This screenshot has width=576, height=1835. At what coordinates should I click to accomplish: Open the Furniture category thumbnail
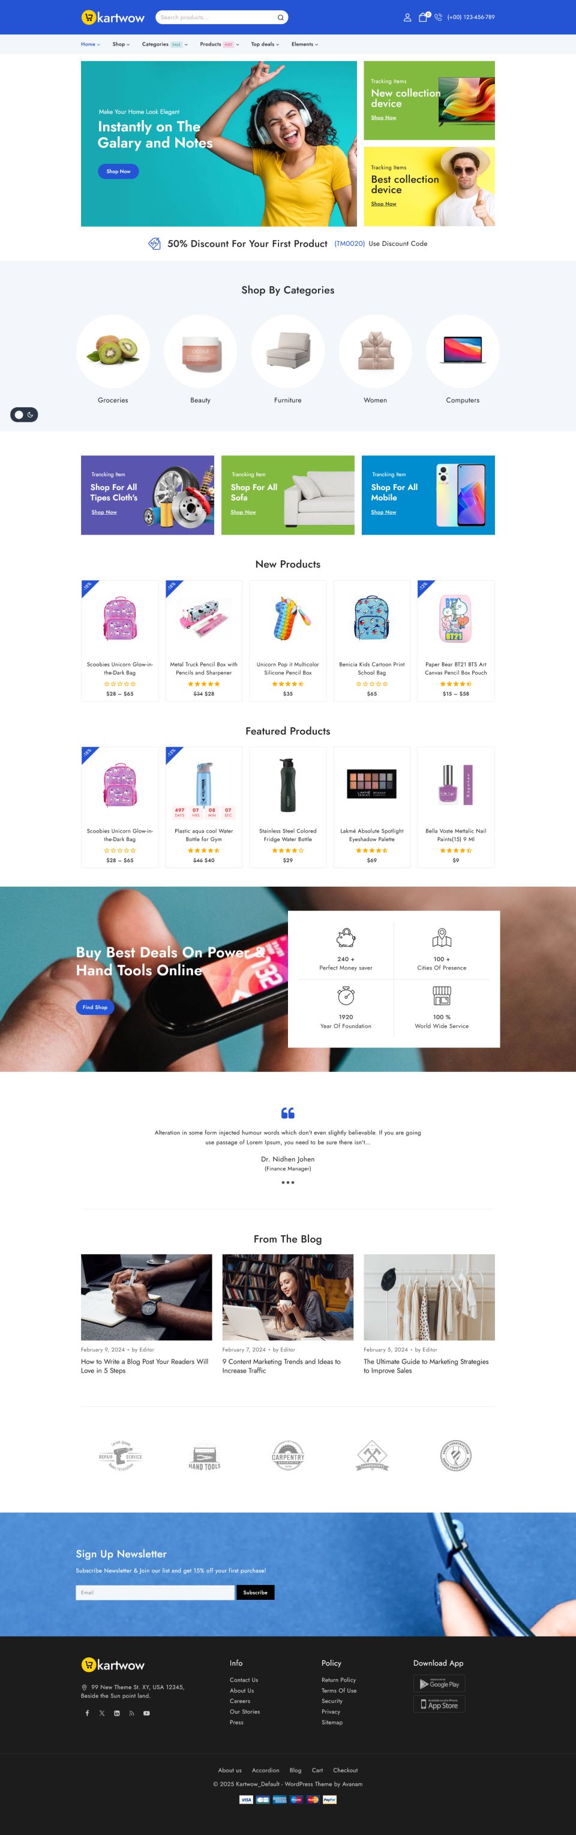pyautogui.click(x=288, y=351)
